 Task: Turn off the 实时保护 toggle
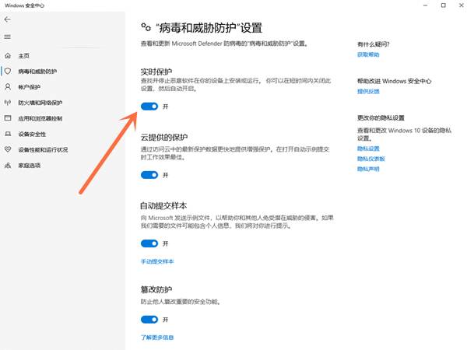[149, 107]
